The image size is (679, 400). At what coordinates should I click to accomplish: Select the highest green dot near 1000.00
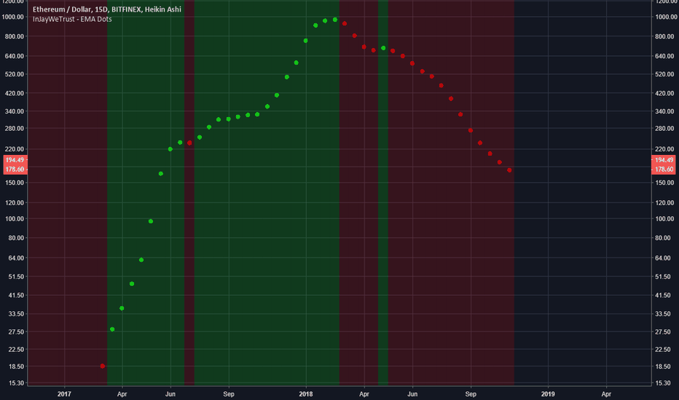coord(334,20)
